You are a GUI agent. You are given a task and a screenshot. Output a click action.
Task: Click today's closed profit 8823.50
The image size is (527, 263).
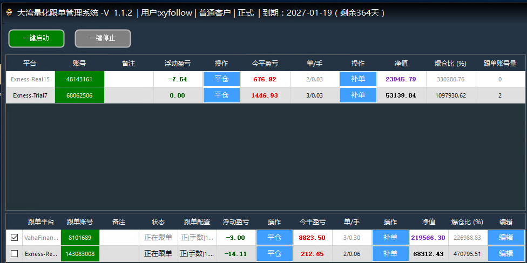click(x=312, y=238)
